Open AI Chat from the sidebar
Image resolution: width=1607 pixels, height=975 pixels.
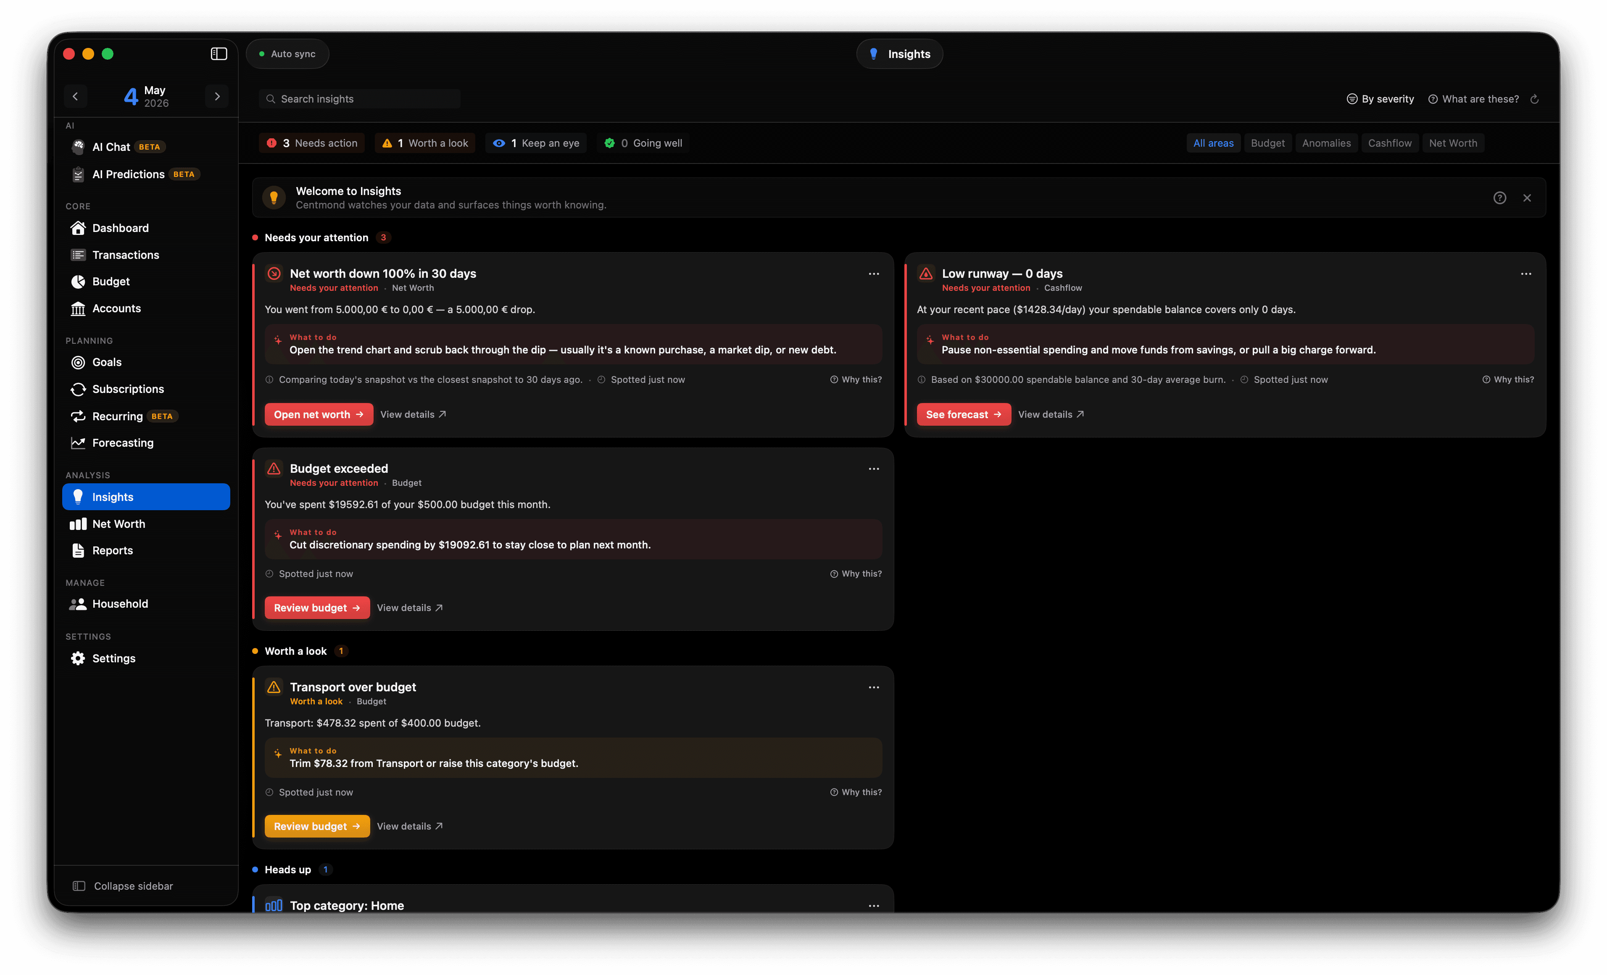click(146, 147)
